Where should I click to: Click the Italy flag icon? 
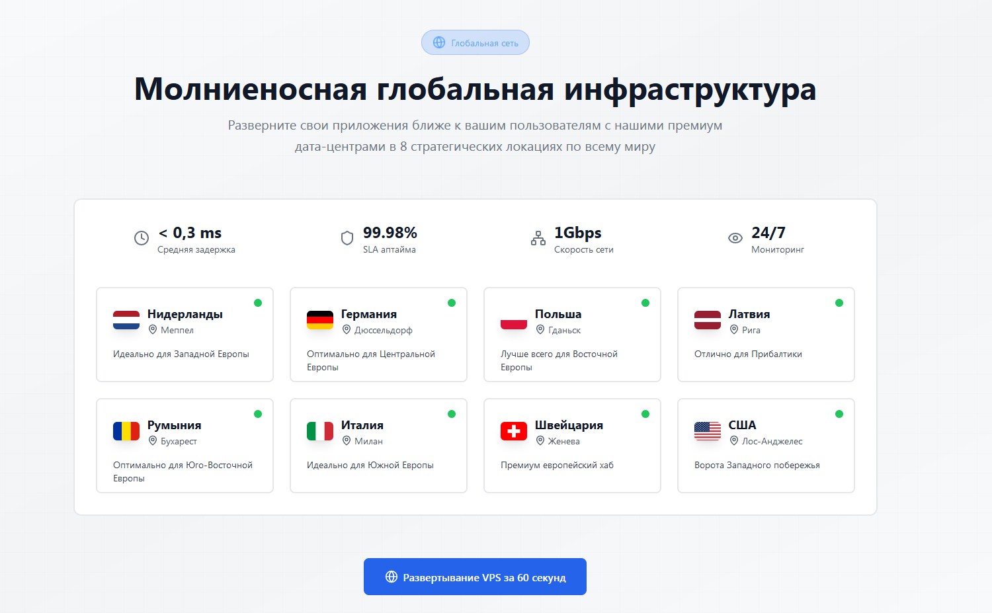pyautogui.click(x=320, y=431)
